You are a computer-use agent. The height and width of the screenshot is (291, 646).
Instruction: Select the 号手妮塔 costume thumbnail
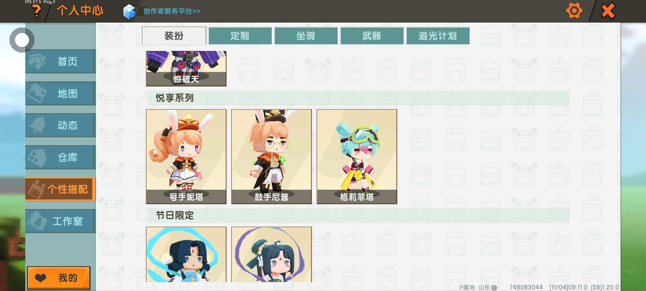click(x=186, y=157)
